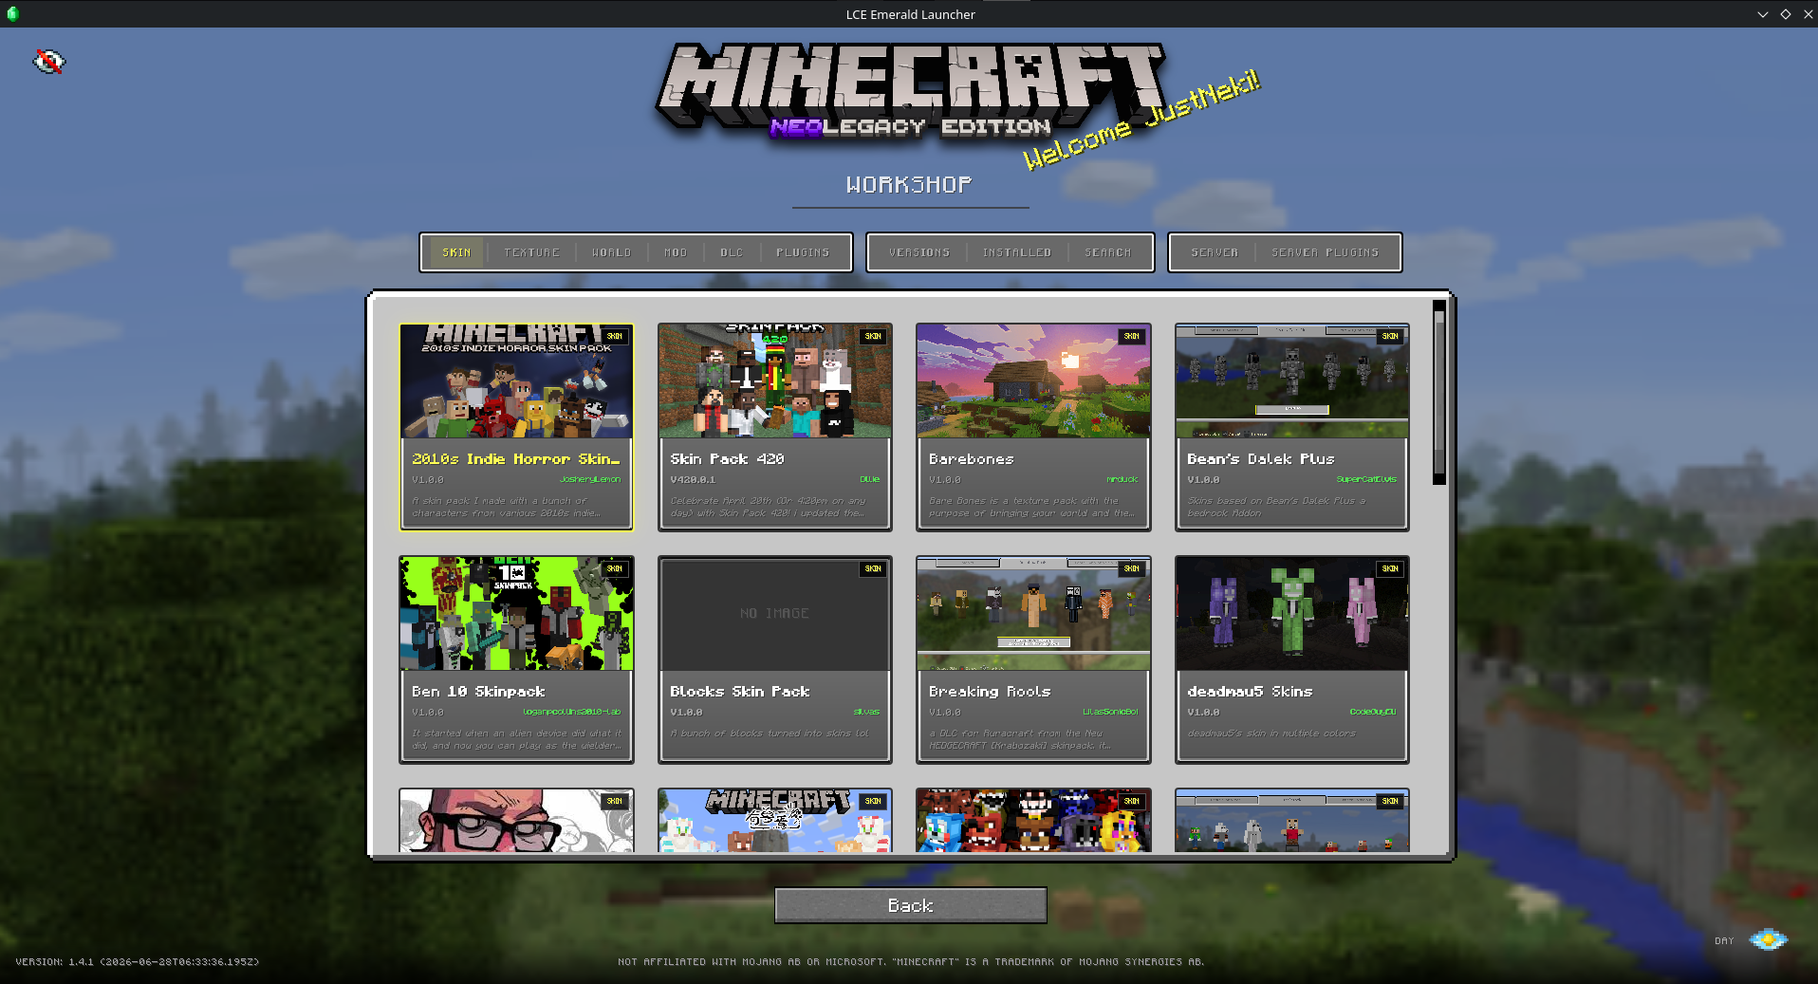Switch to the World tab

(611, 252)
